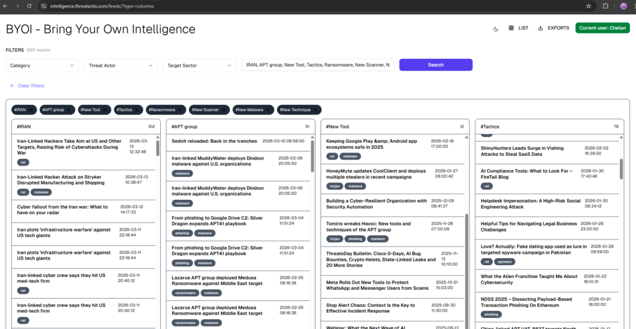Click the Current user: Chetan button
The height and width of the screenshot is (329, 636).
click(x=602, y=28)
